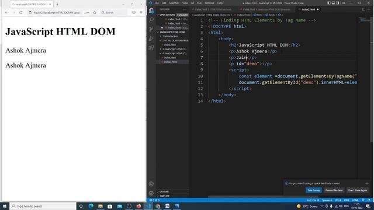
Task: Click the Spaces: 4 indentation setting
Action: pyautogui.click(x=327, y=200)
